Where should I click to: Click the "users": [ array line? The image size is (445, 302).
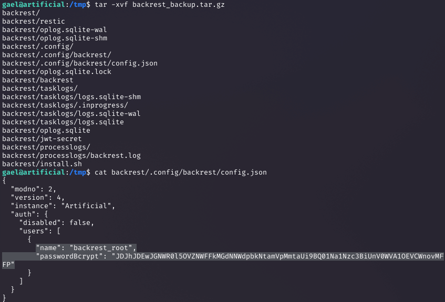(x=40, y=231)
